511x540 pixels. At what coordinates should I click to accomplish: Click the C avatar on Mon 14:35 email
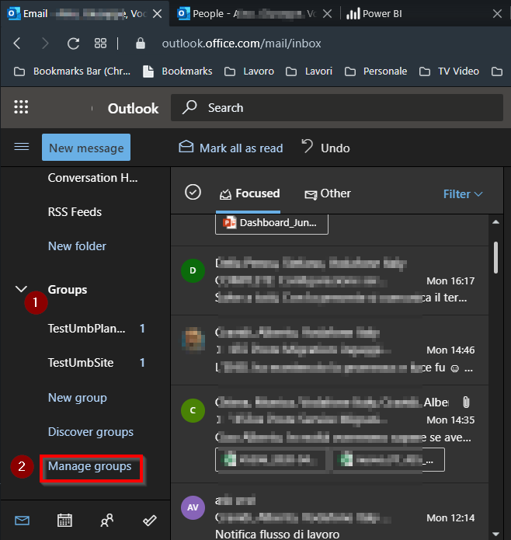(x=193, y=410)
